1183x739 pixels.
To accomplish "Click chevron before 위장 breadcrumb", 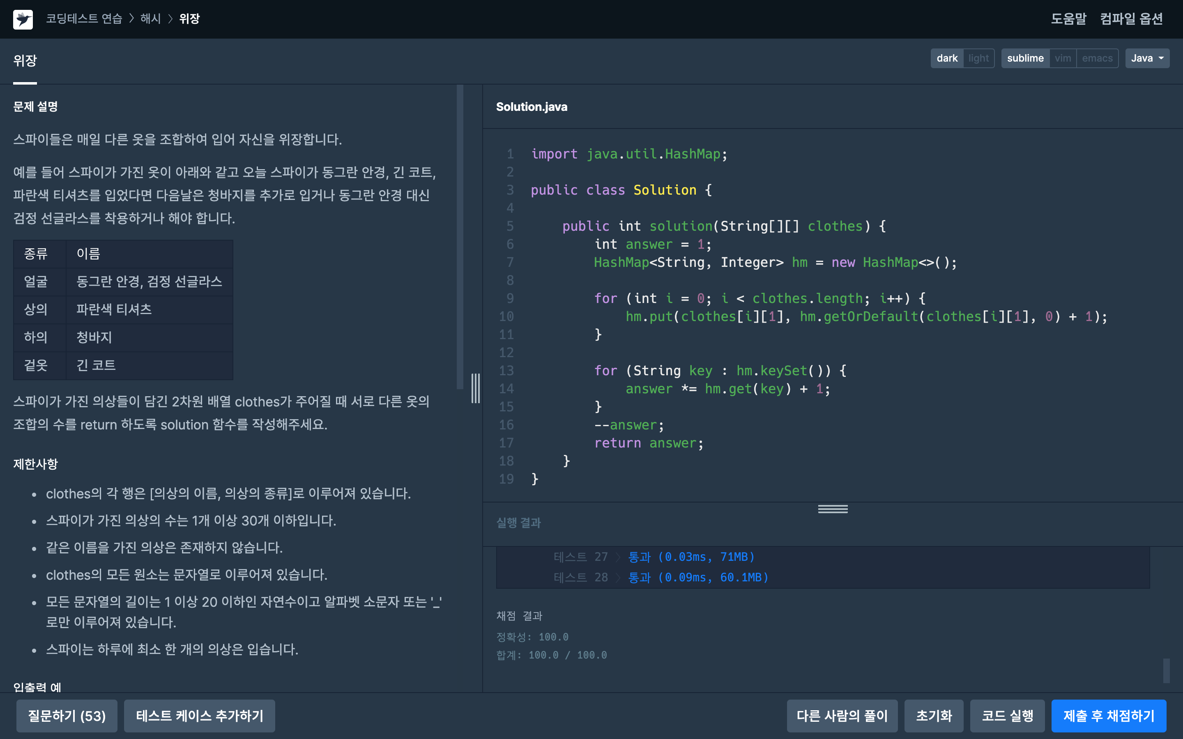I will (170, 19).
